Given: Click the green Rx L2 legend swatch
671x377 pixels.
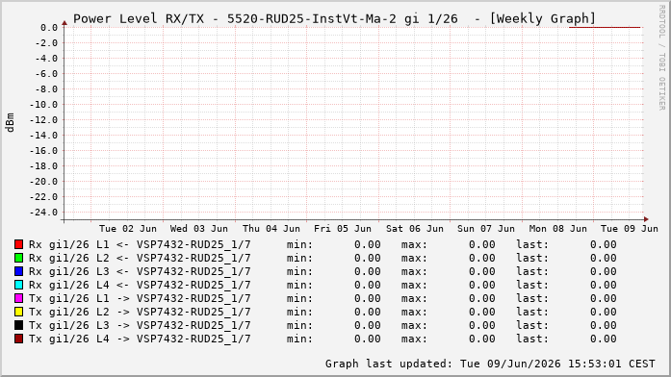Looking at the screenshot, I should click(x=18, y=258).
